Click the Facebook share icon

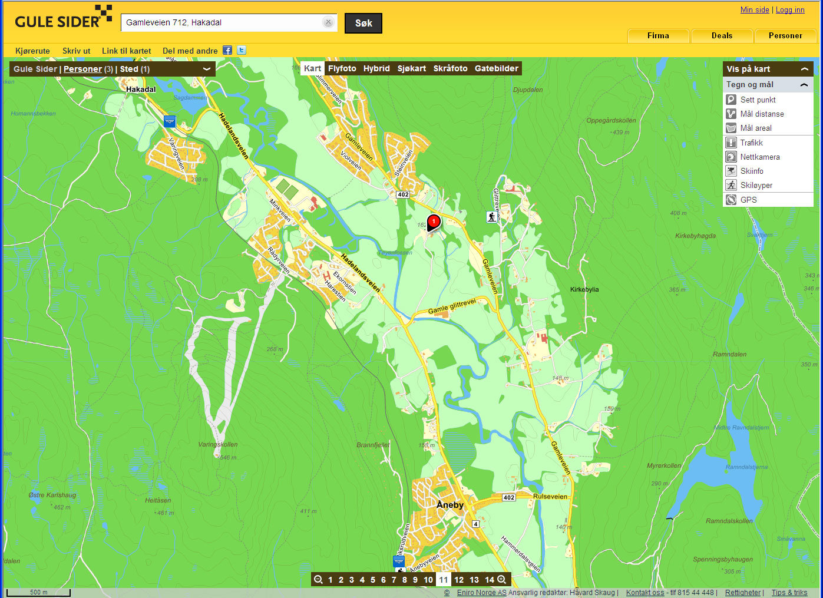coord(227,51)
